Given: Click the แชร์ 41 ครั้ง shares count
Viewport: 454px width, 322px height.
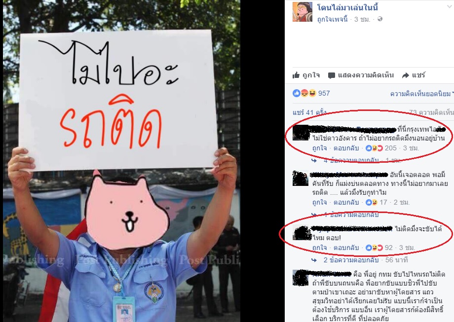Looking at the screenshot, I should (x=309, y=112).
